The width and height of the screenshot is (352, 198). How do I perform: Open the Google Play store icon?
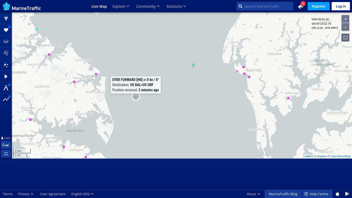click(347, 194)
